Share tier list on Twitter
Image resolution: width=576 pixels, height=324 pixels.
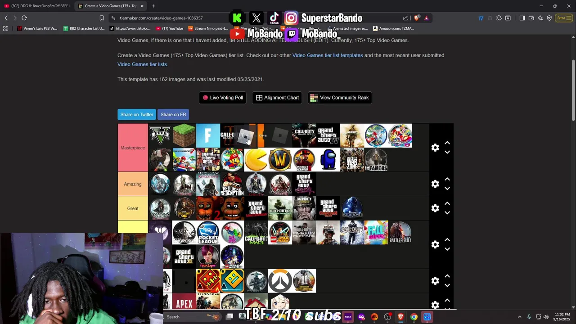137,114
